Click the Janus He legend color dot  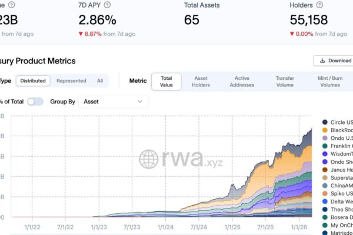click(325, 169)
